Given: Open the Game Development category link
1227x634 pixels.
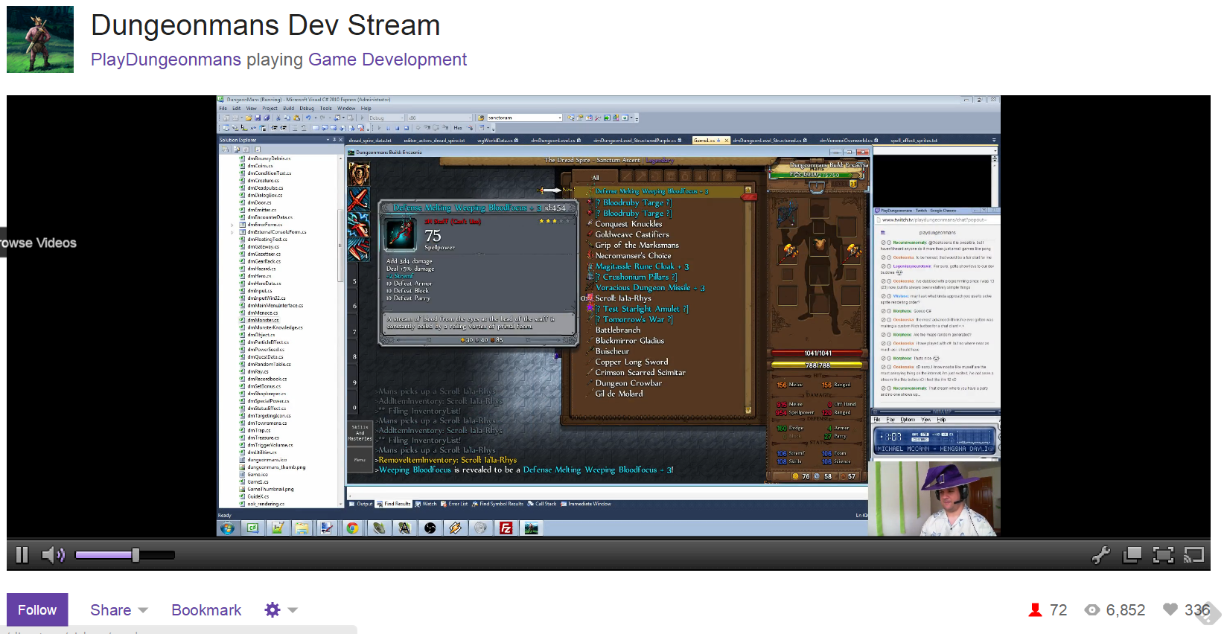Looking at the screenshot, I should [387, 60].
